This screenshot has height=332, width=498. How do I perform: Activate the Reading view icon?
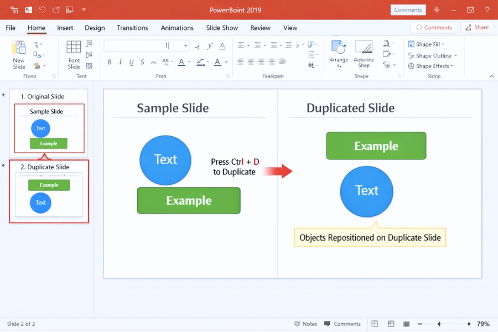[407, 324]
